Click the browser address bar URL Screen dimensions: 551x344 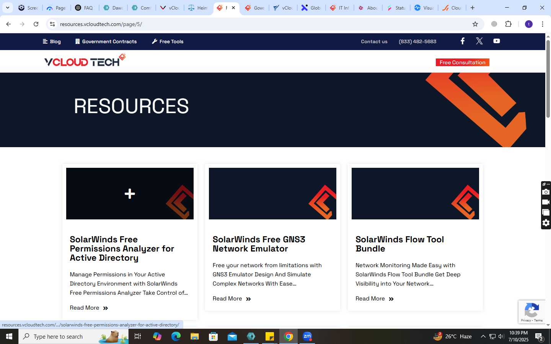coord(101,24)
